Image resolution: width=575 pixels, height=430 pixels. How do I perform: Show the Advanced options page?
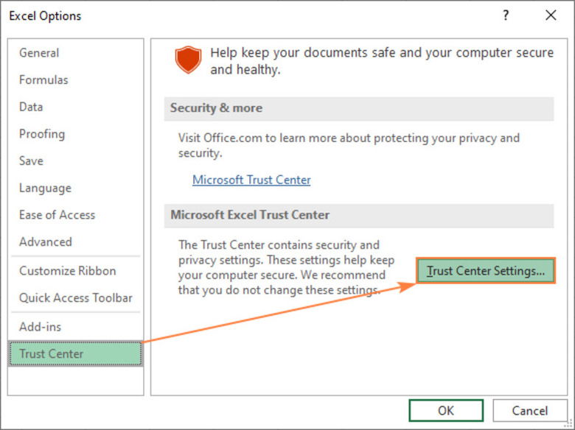[x=46, y=242]
